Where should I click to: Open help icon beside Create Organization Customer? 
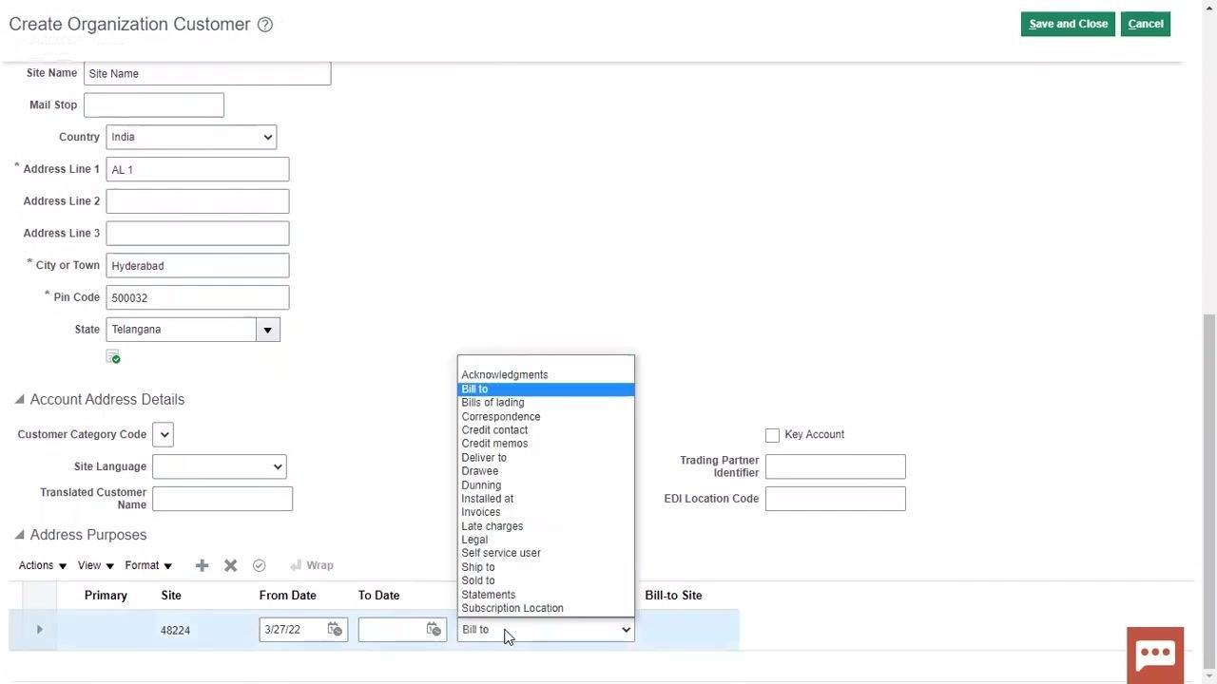[265, 25]
